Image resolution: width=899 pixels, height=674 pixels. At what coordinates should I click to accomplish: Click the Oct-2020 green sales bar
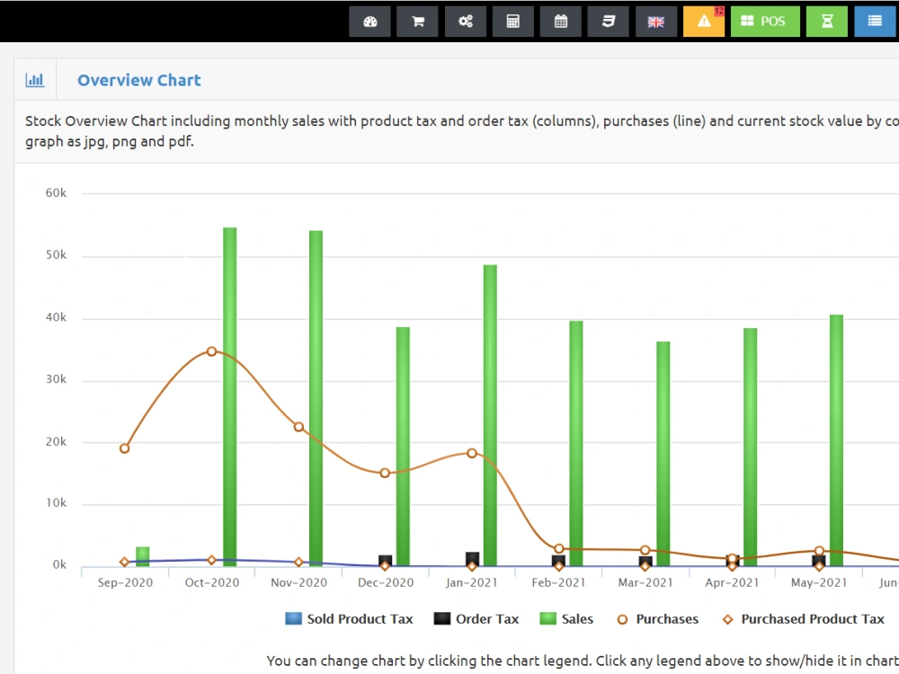230,396
